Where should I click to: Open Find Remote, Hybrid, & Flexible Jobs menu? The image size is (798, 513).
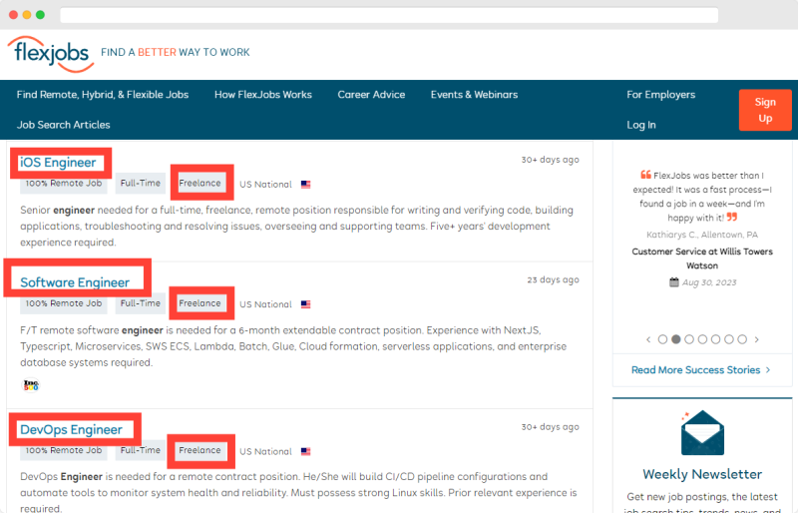(103, 95)
